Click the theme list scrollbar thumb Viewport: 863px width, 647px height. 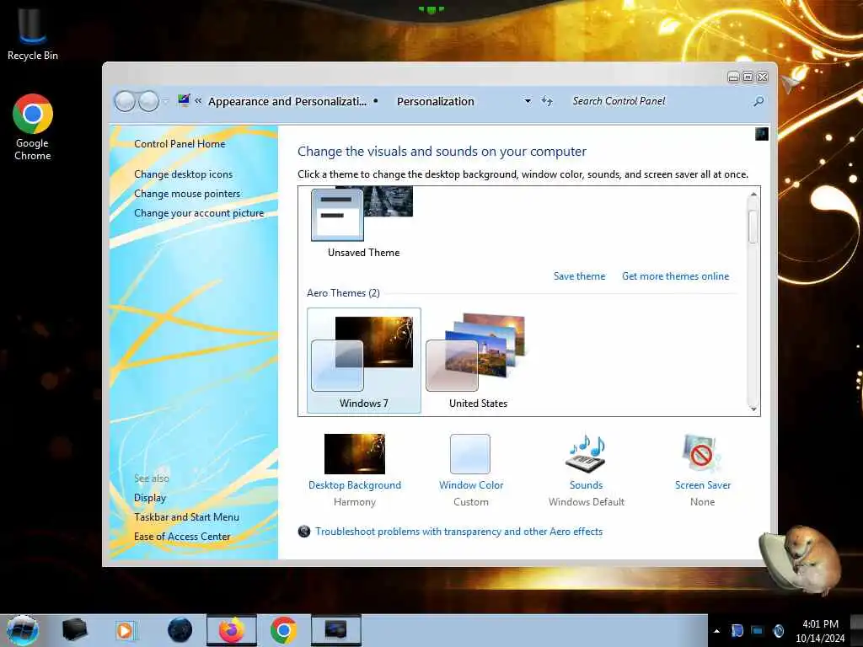coord(753,226)
